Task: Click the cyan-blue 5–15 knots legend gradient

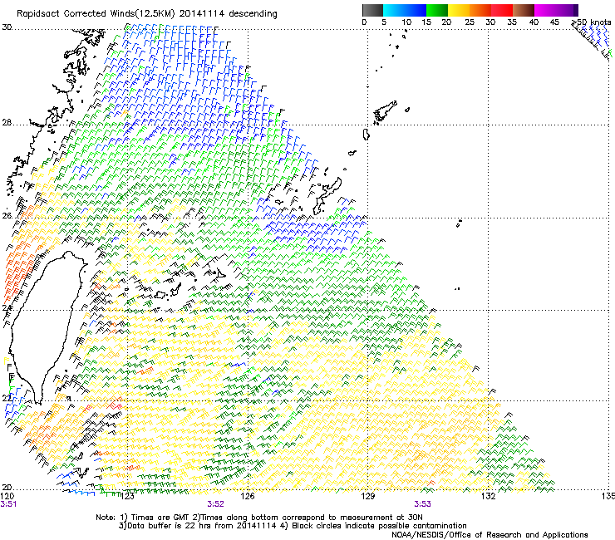Action: click(x=405, y=10)
